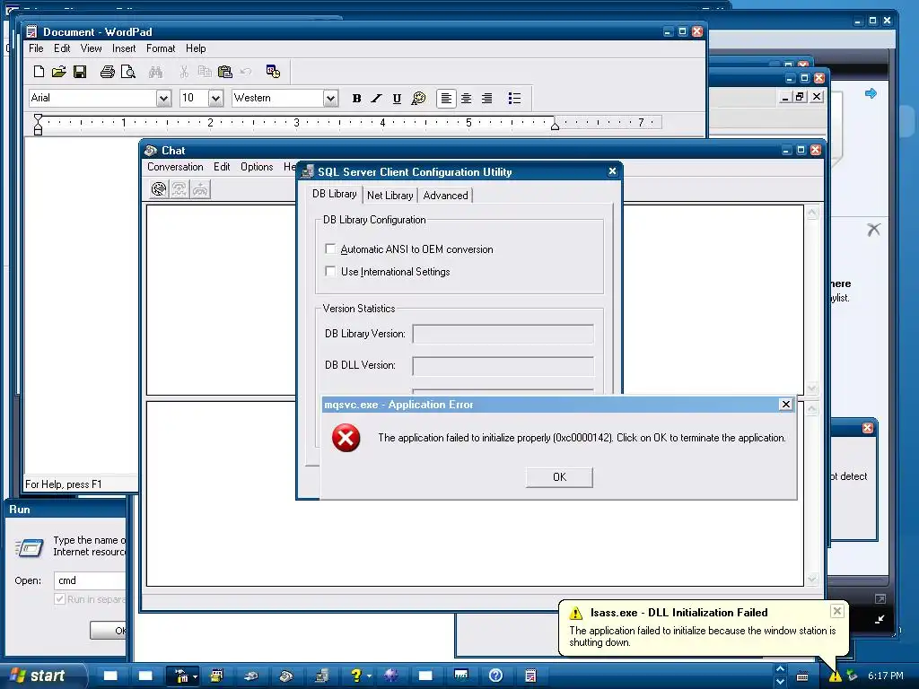Align text left in WordPad
The width and height of the screenshot is (919, 689).
coord(446,99)
